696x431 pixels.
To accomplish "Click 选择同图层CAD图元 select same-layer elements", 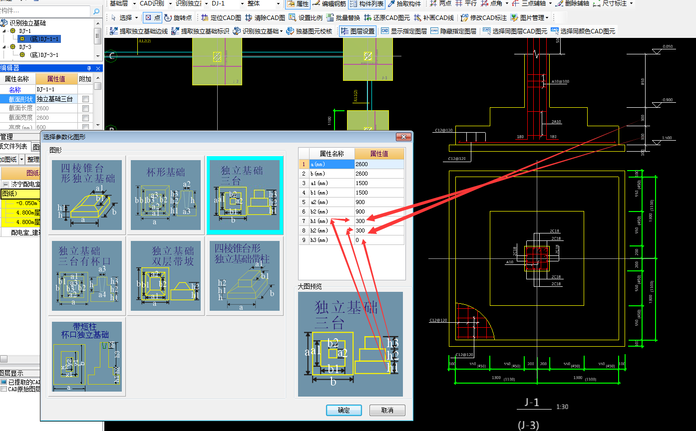I will click(x=515, y=31).
